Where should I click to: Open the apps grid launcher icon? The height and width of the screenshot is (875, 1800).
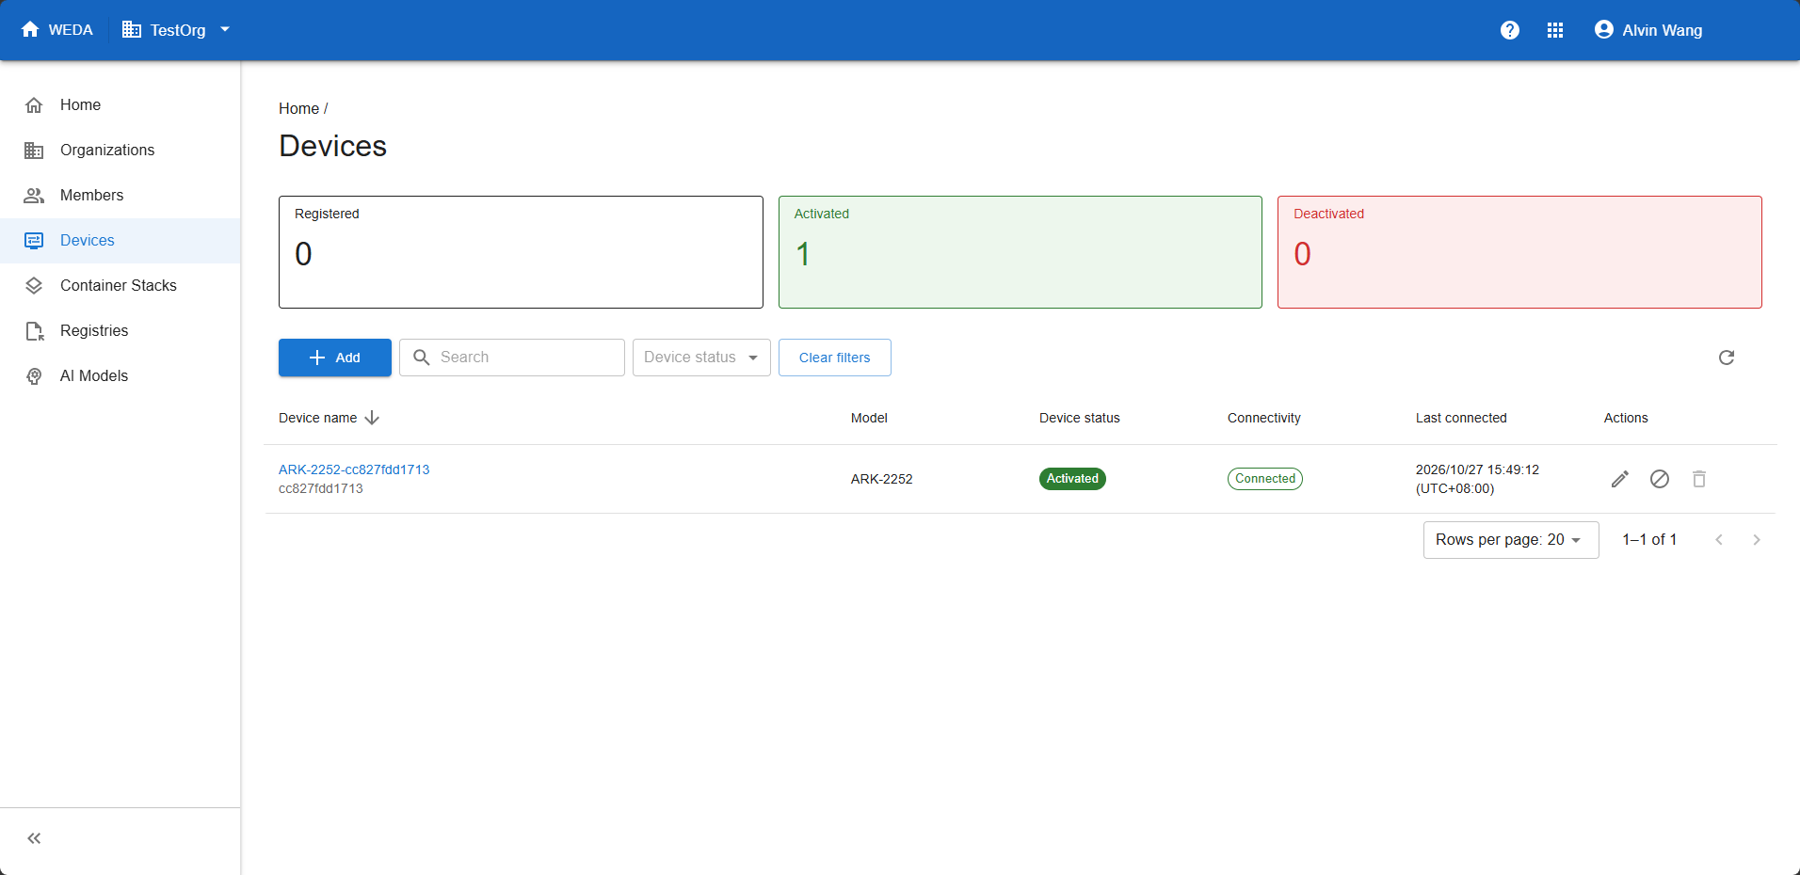coord(1554,30)
